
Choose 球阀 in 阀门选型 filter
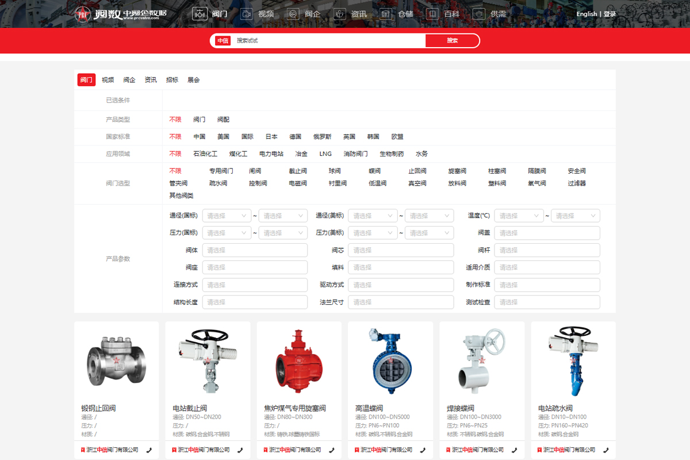[x=335, y=171]
